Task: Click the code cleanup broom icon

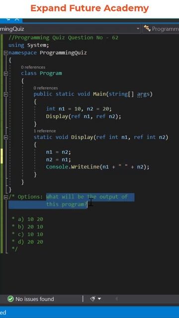Action: click(93, 299)
